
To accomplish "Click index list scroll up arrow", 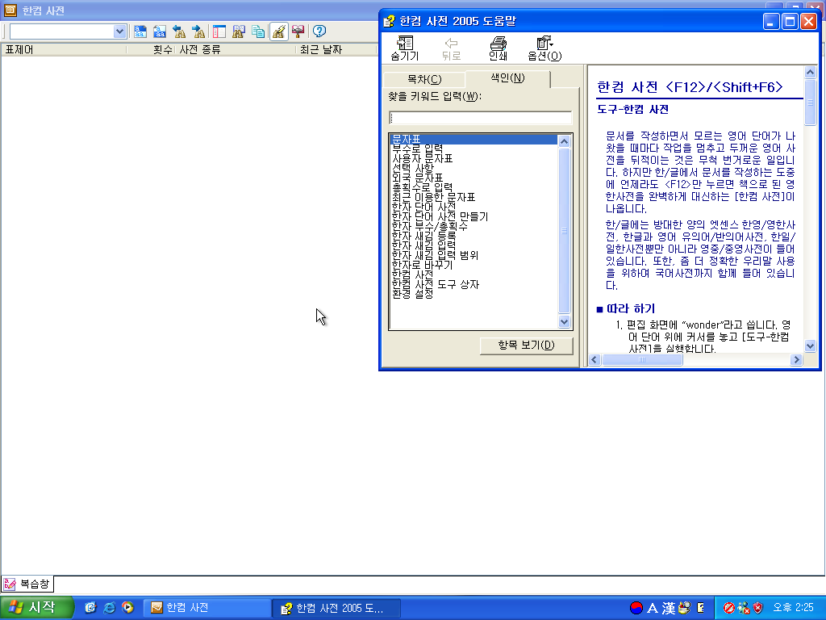I will pos(564,141).
